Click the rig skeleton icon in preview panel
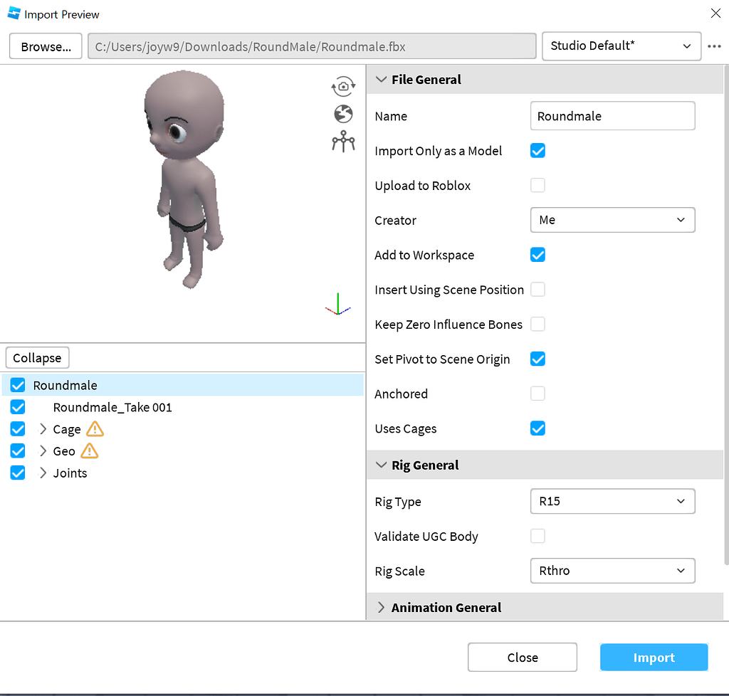This screenshot has height=696, width=729. (343, 142)
